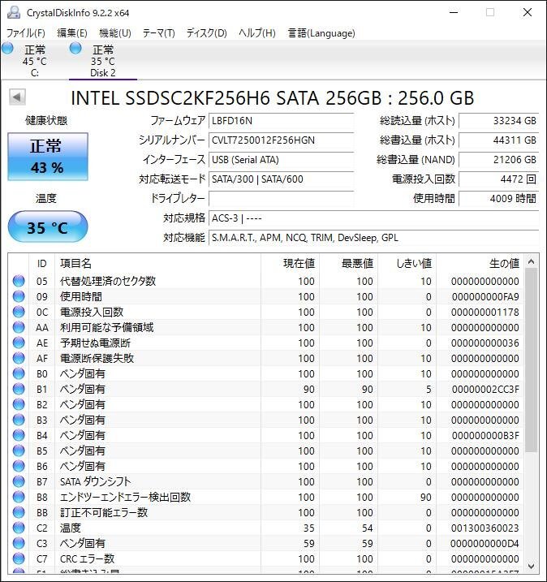Click the status icon for row B7 SATA ダウンシフト
Image resolution: width=547 pixels, height=582 pixels.
(19, 481)
